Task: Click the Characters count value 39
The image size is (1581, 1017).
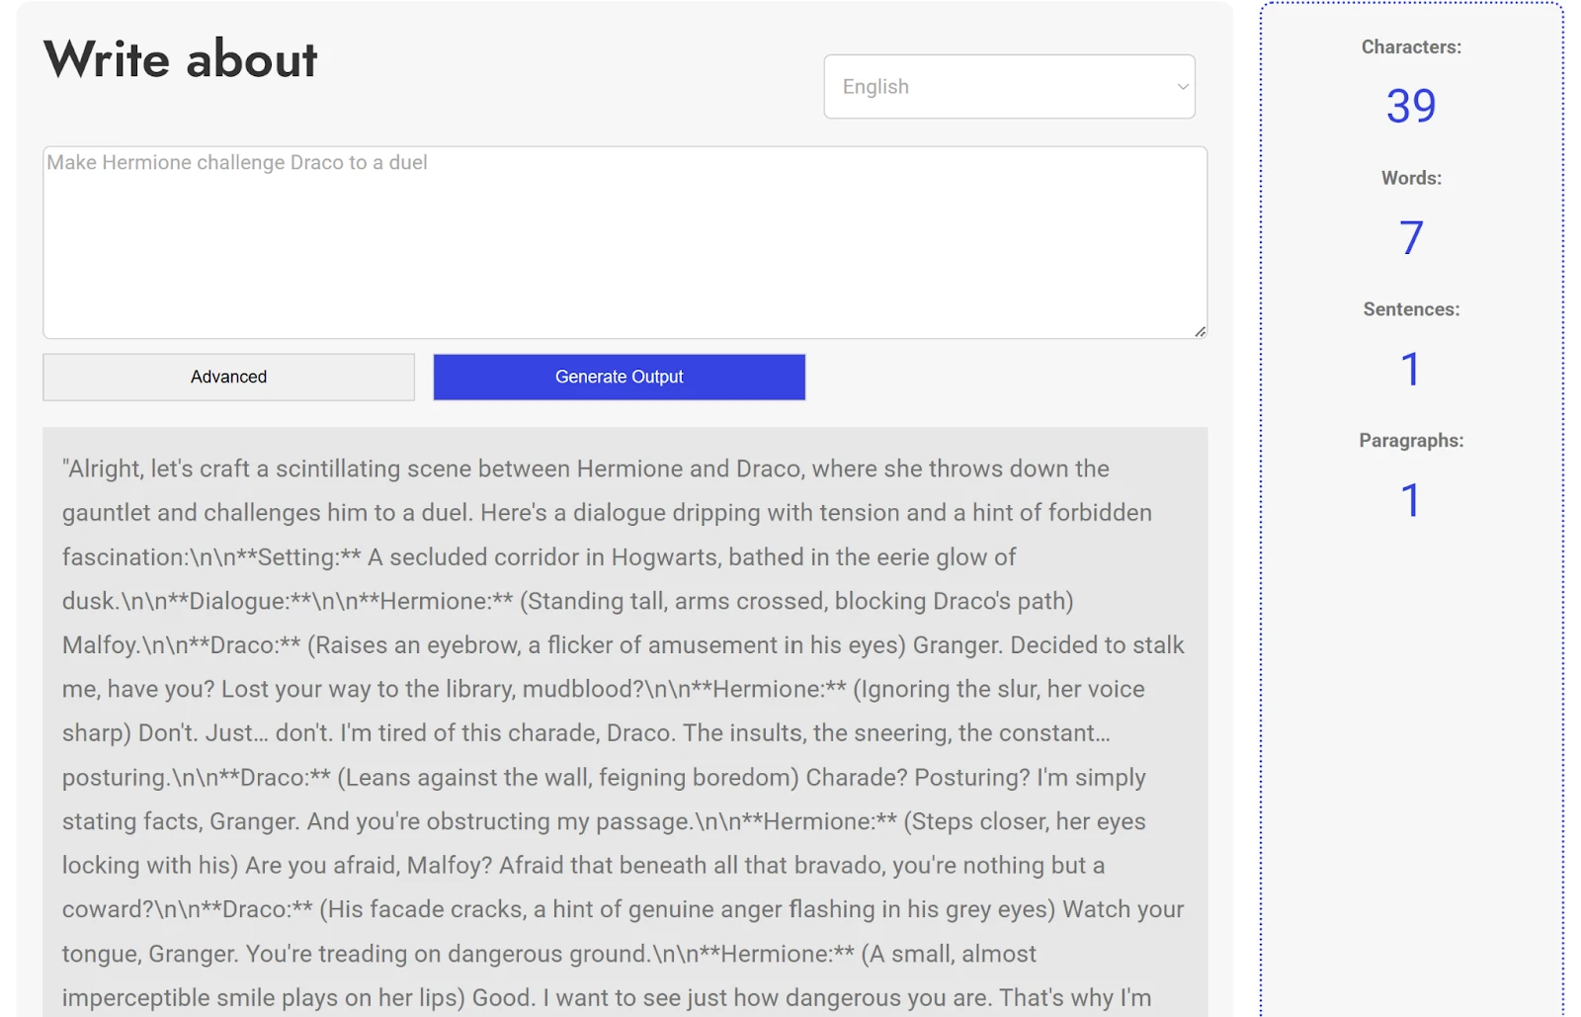Action: click(1410, 106)
